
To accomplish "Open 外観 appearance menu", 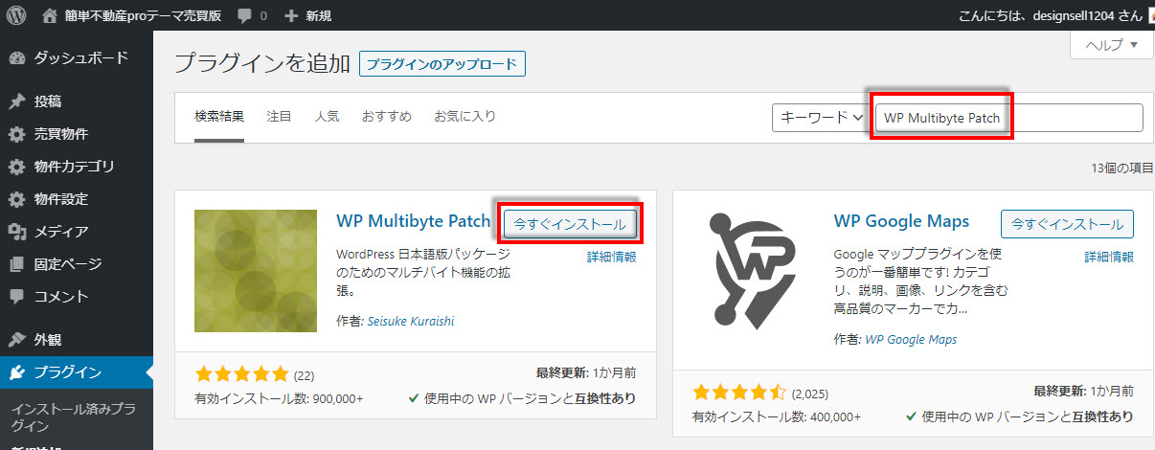I will [48, 339].
